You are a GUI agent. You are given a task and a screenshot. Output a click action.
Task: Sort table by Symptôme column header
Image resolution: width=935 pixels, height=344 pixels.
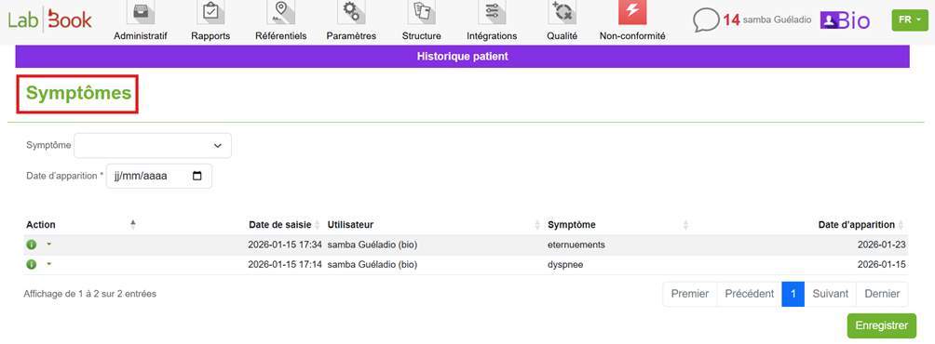pyautogui.click(x=618, y=224)
